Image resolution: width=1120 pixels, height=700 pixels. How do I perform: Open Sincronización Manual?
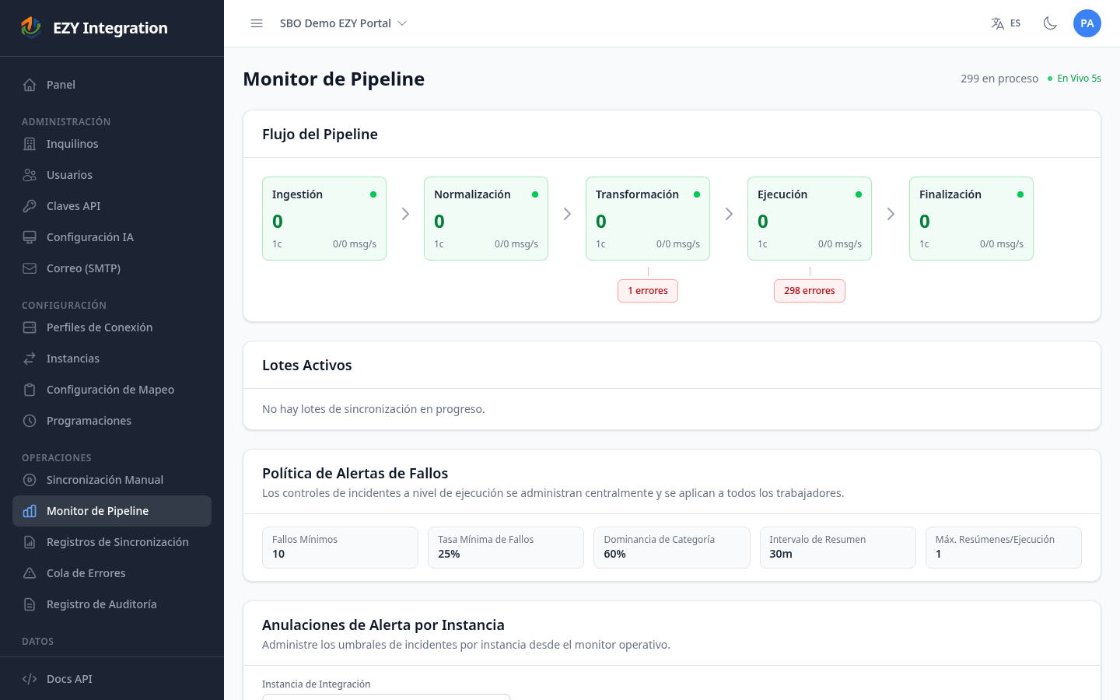click(x=112, y=480)
